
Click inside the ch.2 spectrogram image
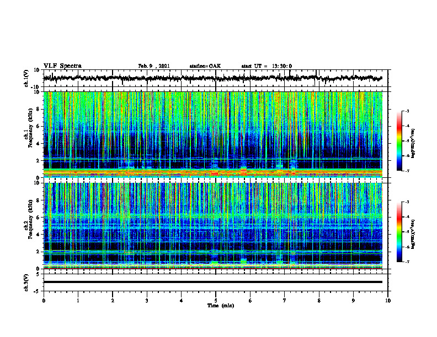coord(213,226)
